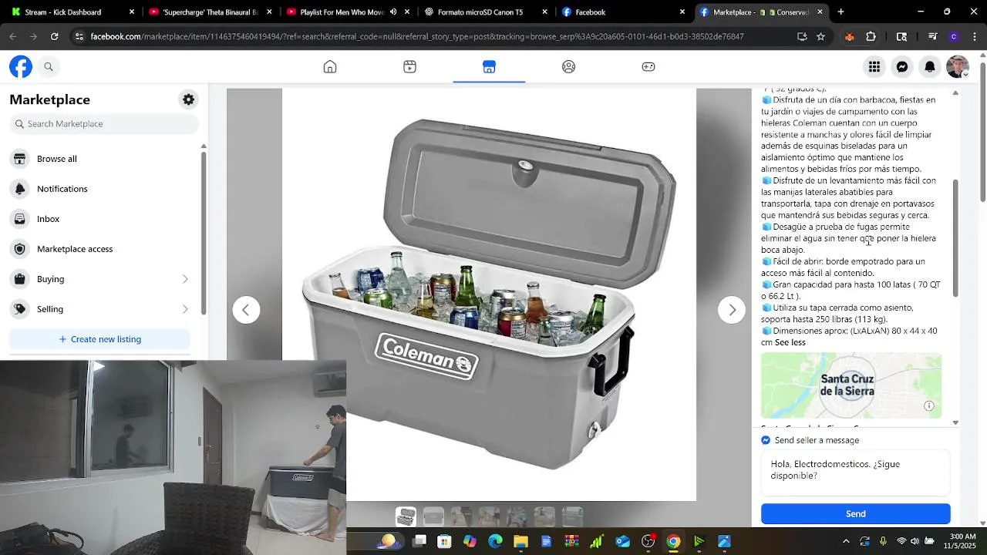Open a new browser tab
Screen dimensions: 987x555
(x=840, y=12)
